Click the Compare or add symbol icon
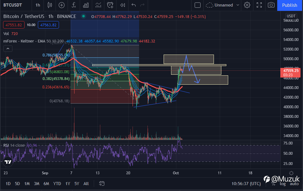Image resolution: width=303 pixels, height=191 pixels. (x=62, y=5)
